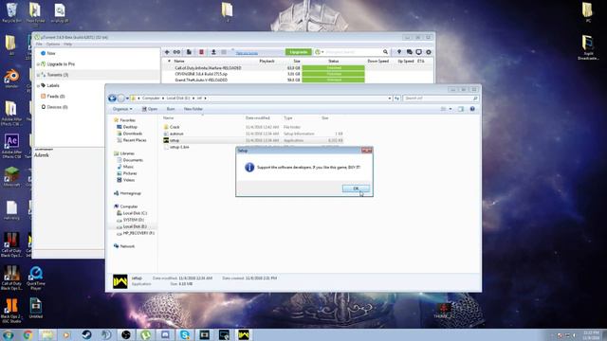Open Steam from the taskbar
The width and height of the screenshot is (607, 341).
pyautogui.click(x=86, y=334)
